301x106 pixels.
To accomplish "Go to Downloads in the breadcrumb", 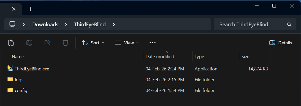I will (x=45, y=25).
